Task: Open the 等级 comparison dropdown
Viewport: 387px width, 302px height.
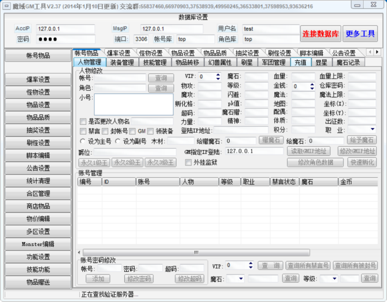Action: pos(334,279)
